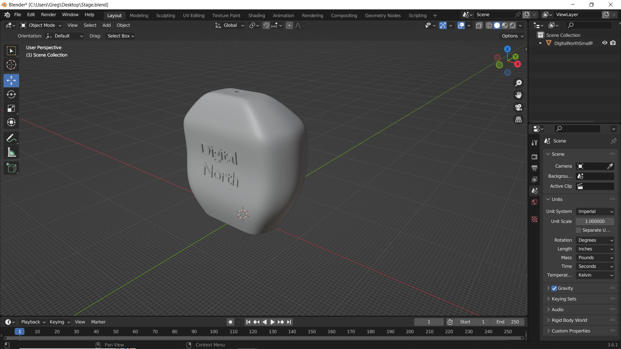The height and width of the screenshot is (349, 621).
Task: Open the Mass Pounds dropdown
Action: click(x=595, y=258)
